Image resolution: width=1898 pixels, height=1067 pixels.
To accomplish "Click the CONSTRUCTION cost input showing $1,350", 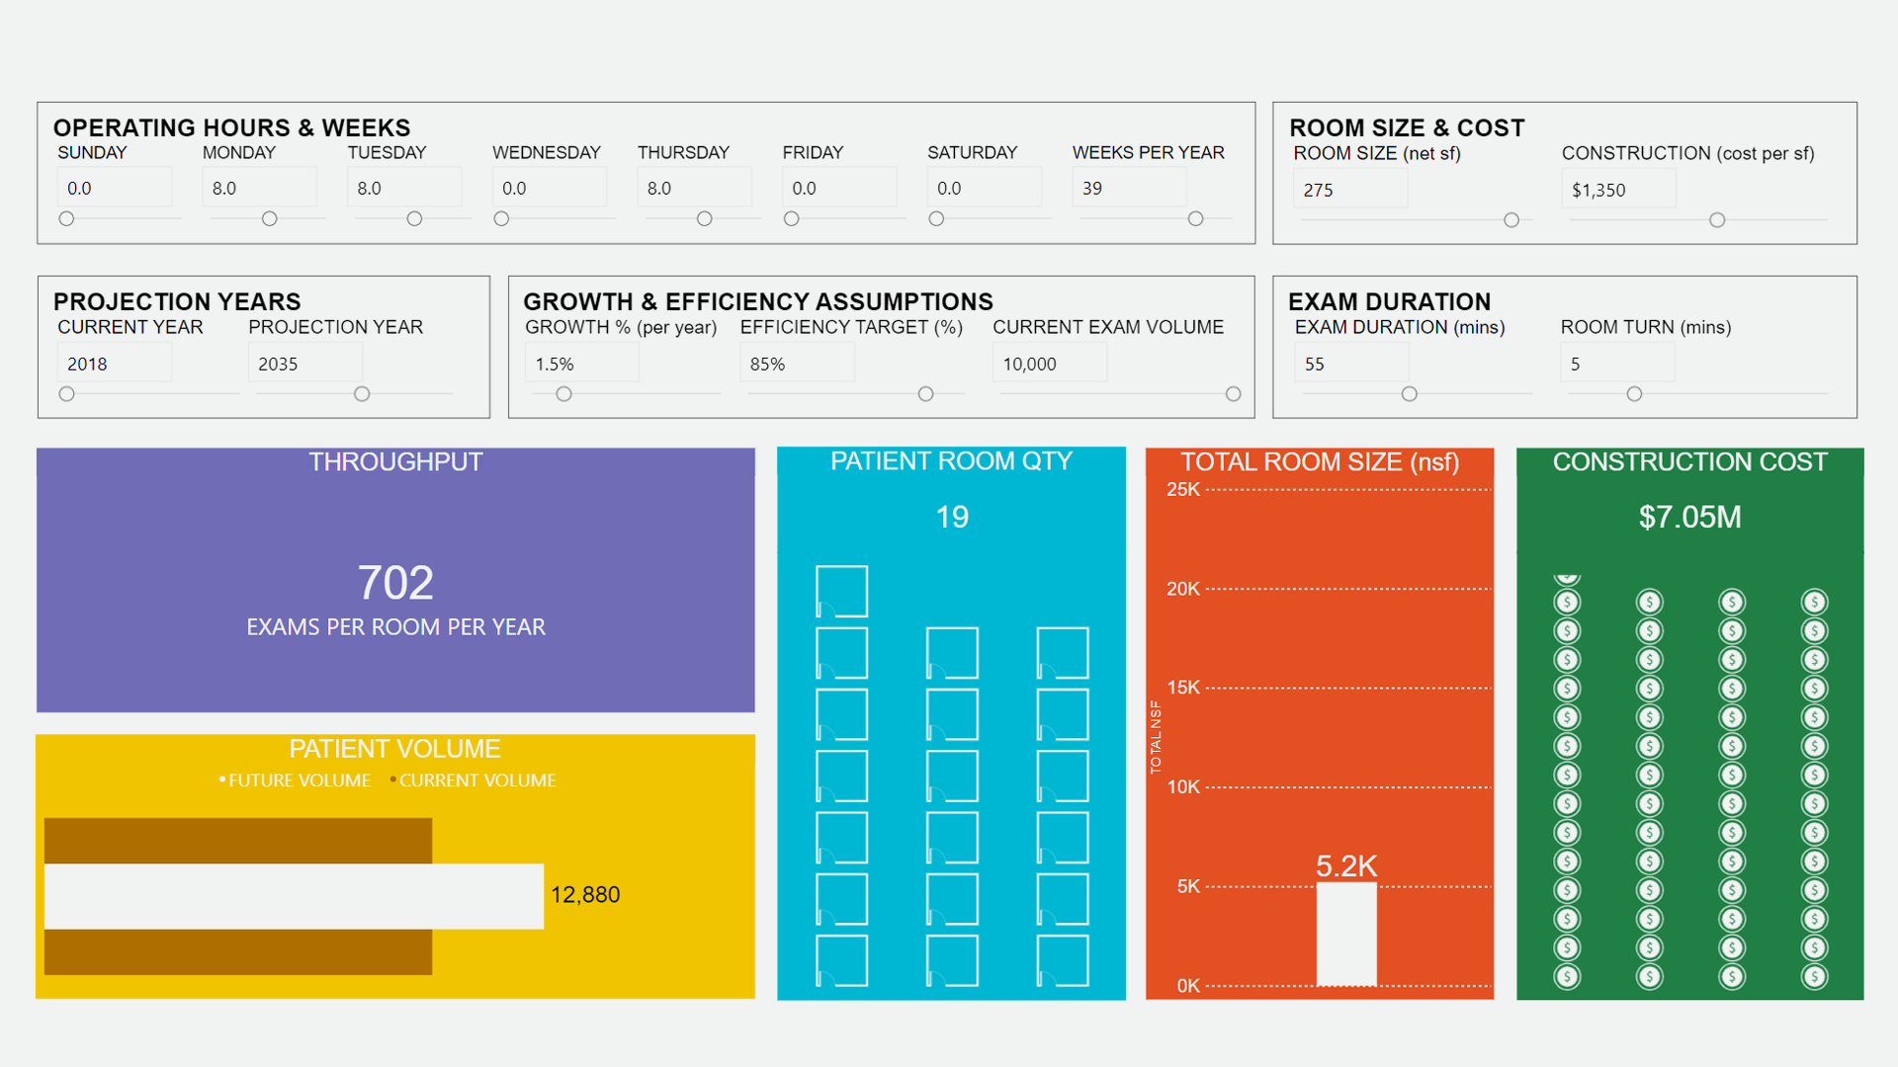I will [x=1618, y=188].
